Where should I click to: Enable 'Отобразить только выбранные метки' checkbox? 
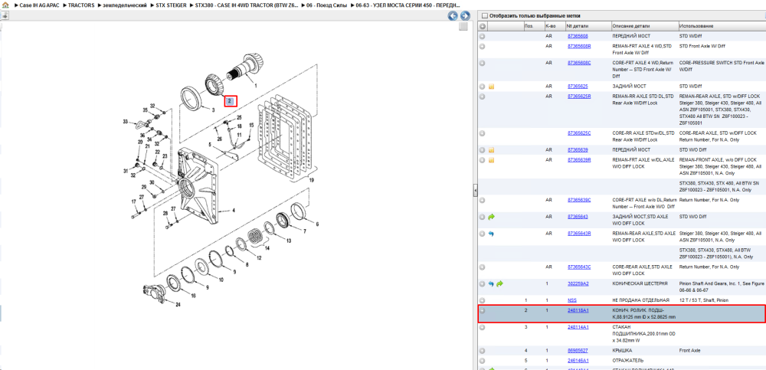point(485,15)
